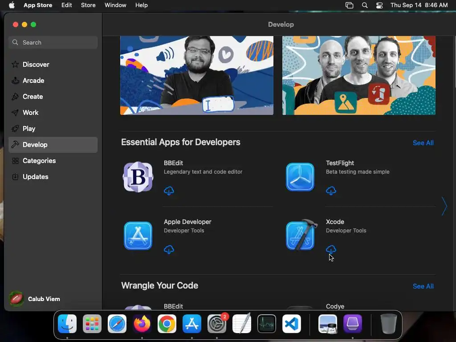Viewport: 456px width, 342px height.
Task: Open the Store menu
Action: tap(88, 5)
